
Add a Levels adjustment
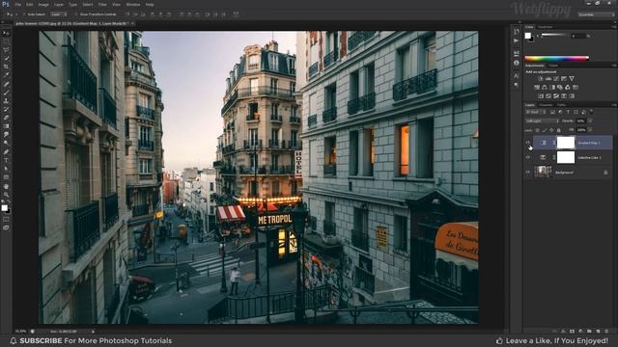click(548, 79)
